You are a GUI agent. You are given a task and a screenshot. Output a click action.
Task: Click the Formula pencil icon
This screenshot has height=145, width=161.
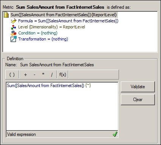(14, 21)
